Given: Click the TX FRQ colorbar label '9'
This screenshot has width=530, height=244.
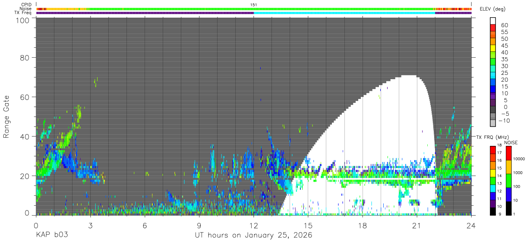Looking at the screenshot, I should [501, 214].
